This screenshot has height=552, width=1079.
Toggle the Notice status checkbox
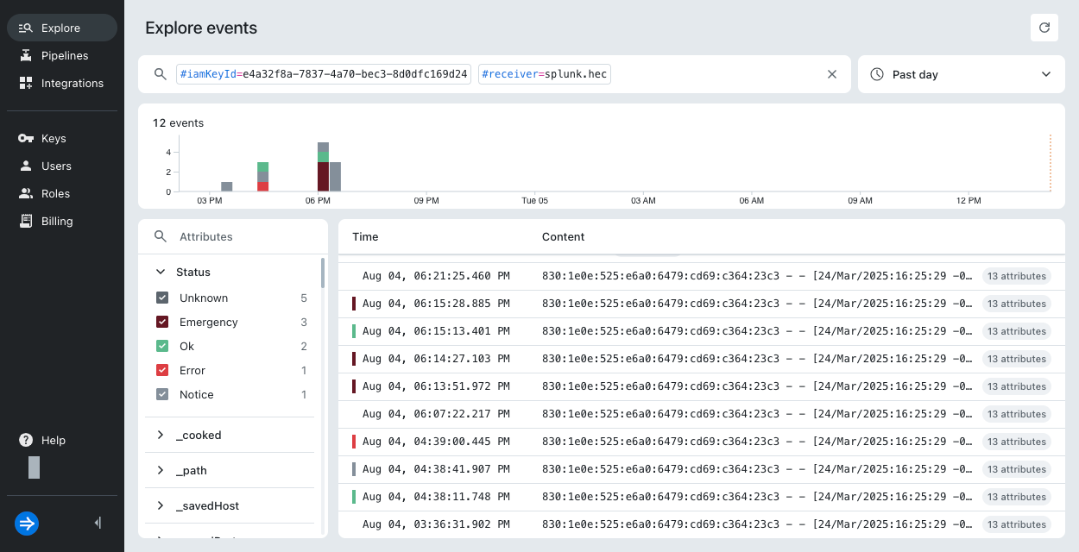pos(162,394)
